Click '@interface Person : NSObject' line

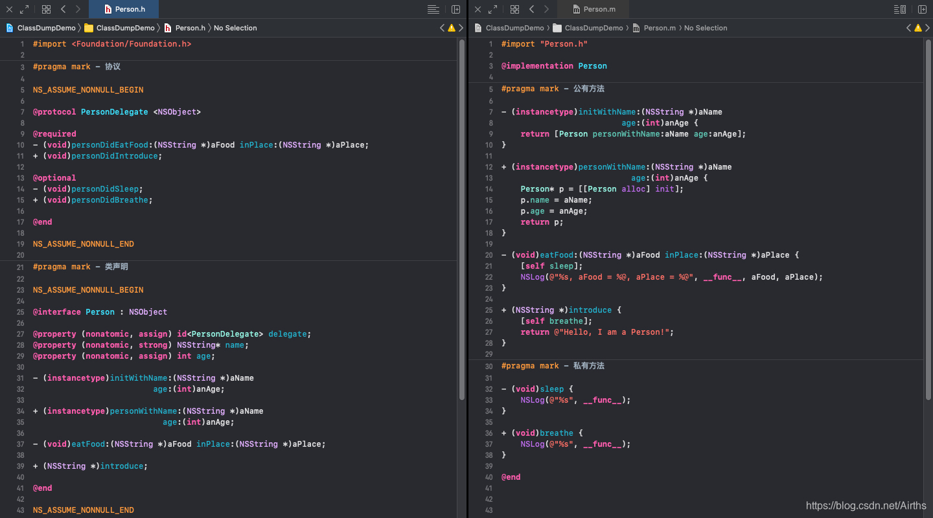[x=100, y=312]
